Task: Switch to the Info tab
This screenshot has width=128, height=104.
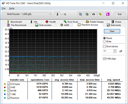Action: pos(34,22)
